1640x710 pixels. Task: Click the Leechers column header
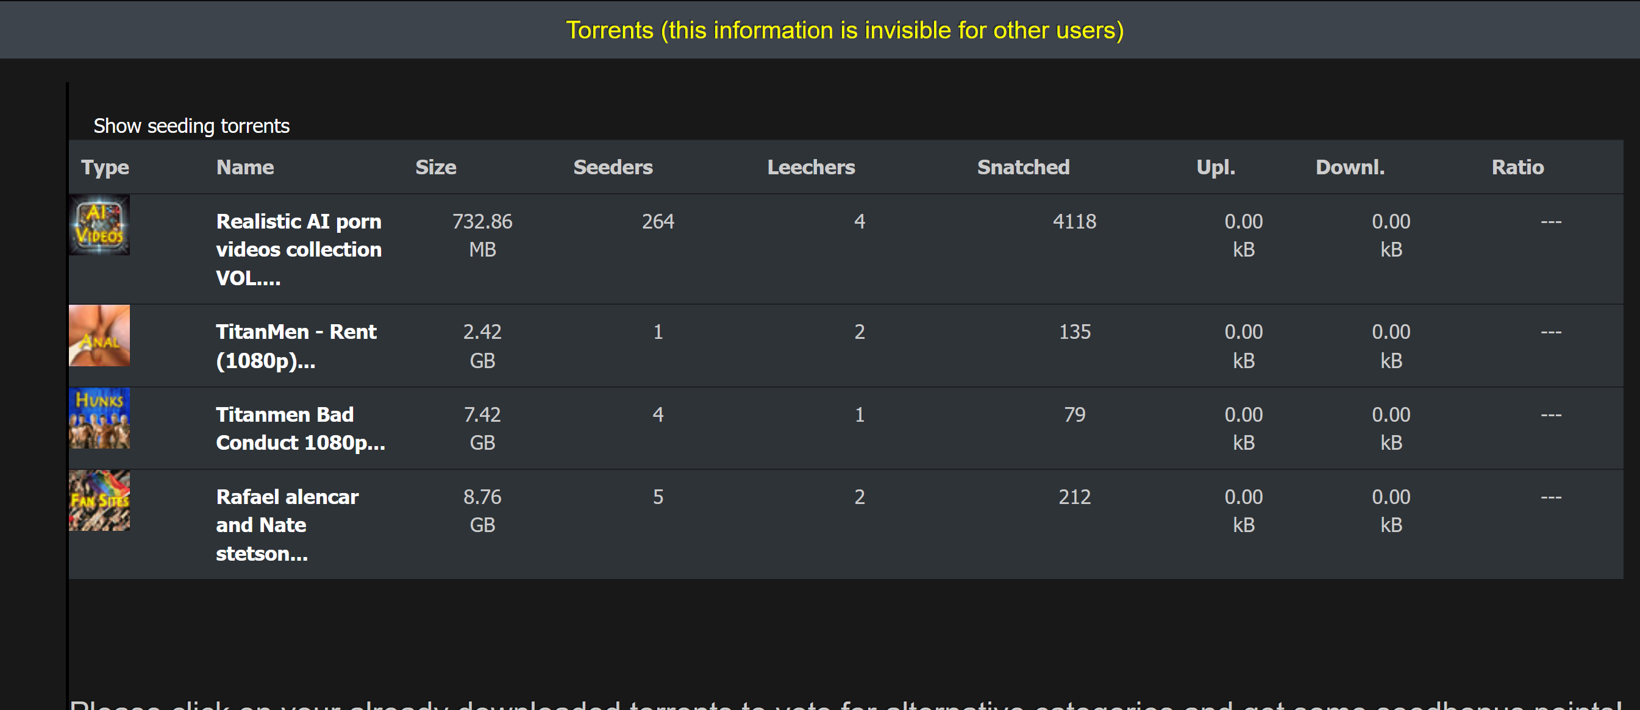pos(810,168)
